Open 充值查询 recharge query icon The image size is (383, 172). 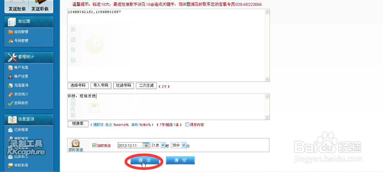10,85
